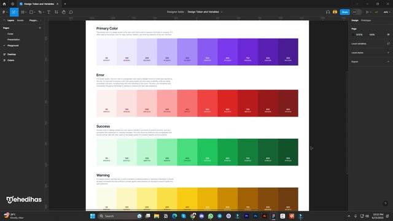Open taskbar clock and date
Image resolution: width=393 pixels, height=221 pixels.
[378, 216]
